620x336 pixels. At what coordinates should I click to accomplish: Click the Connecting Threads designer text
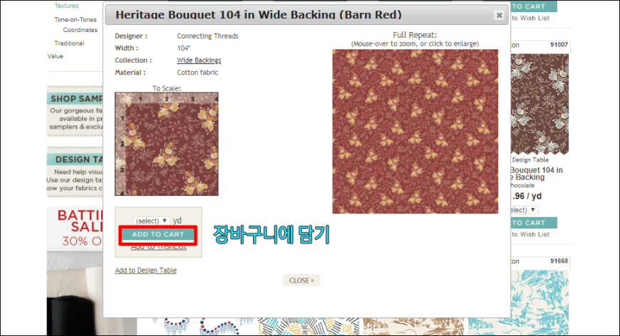tap(207, 36)
